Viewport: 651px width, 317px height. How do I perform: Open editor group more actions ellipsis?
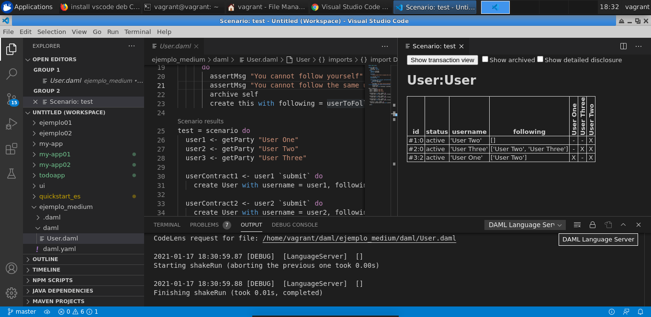tap(385, 46)
